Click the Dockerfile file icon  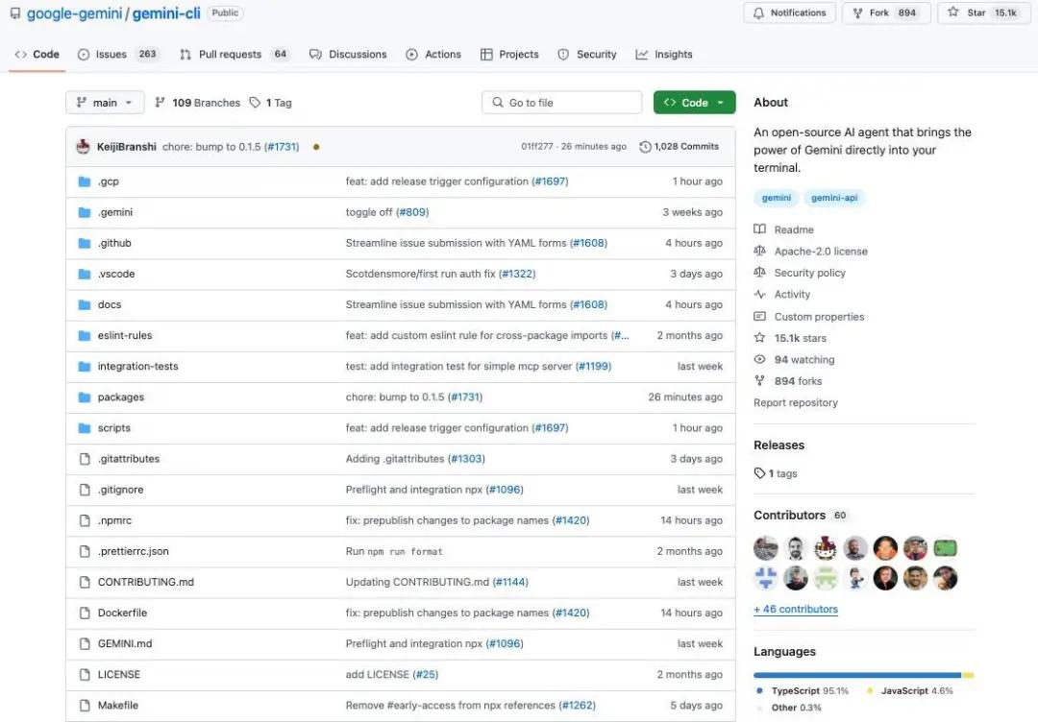click(x=85, y=614)
